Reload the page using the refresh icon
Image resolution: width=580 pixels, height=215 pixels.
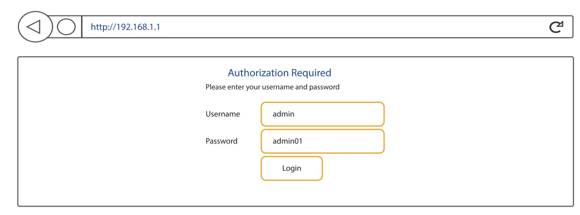(x=556, y=27)
